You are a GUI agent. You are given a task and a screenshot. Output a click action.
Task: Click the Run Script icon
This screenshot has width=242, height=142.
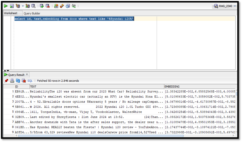coord(12,6)
